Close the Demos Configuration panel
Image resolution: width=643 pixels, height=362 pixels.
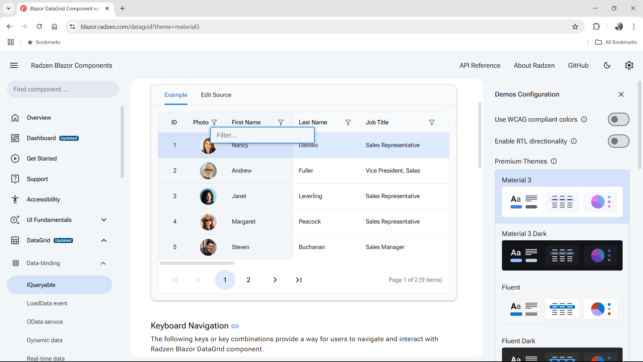(x=621, y=95)
